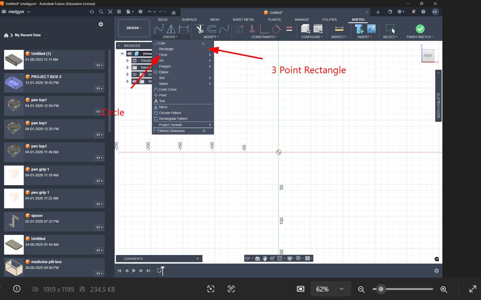Select the Measure ruler icon
The height and width of the screenshot is (300, 481).
[x=339, y=29]
